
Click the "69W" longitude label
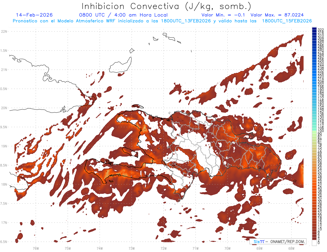coord(259,248)
